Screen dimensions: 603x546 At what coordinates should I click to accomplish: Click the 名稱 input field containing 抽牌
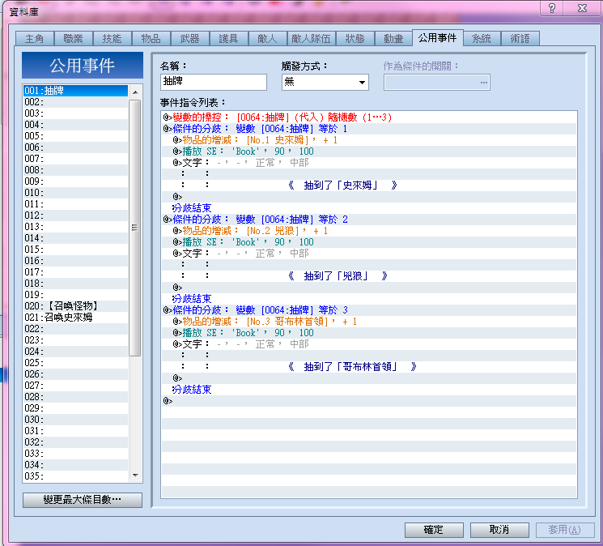214,82
